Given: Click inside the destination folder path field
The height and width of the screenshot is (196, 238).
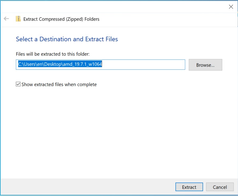Looking at the screenshot, I should click(x=101, y=65).
